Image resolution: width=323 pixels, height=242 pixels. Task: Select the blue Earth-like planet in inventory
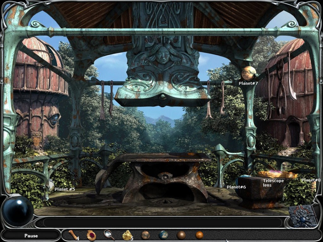point(163,236)
